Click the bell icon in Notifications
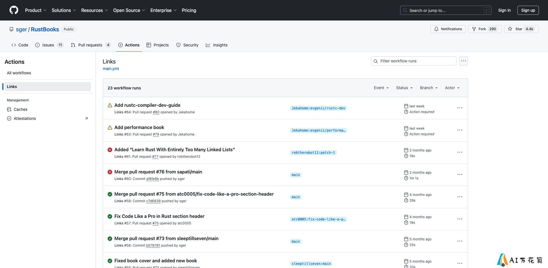The image size is (548, 268). tap(436, 29)
